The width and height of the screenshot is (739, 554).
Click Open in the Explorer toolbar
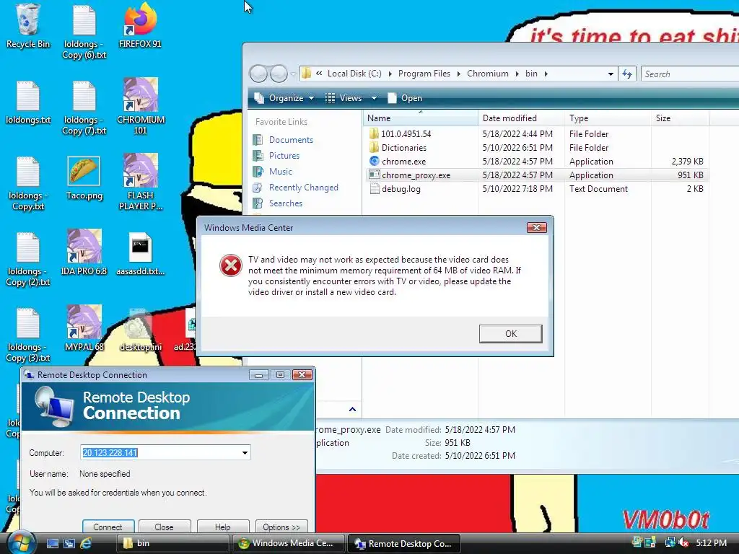click(x=405, y=98)
